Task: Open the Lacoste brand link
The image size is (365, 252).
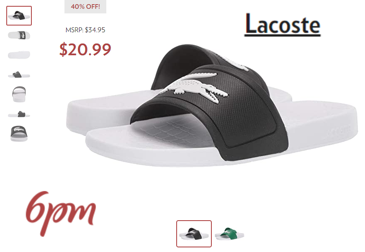Action: pos(283,24)
